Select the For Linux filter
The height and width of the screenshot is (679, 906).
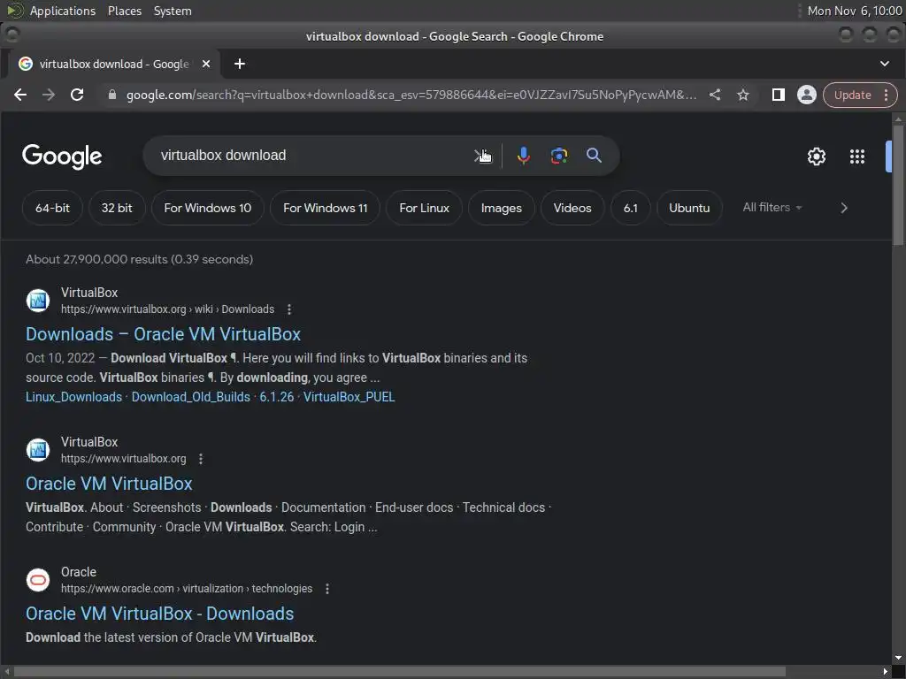point(424,208)
